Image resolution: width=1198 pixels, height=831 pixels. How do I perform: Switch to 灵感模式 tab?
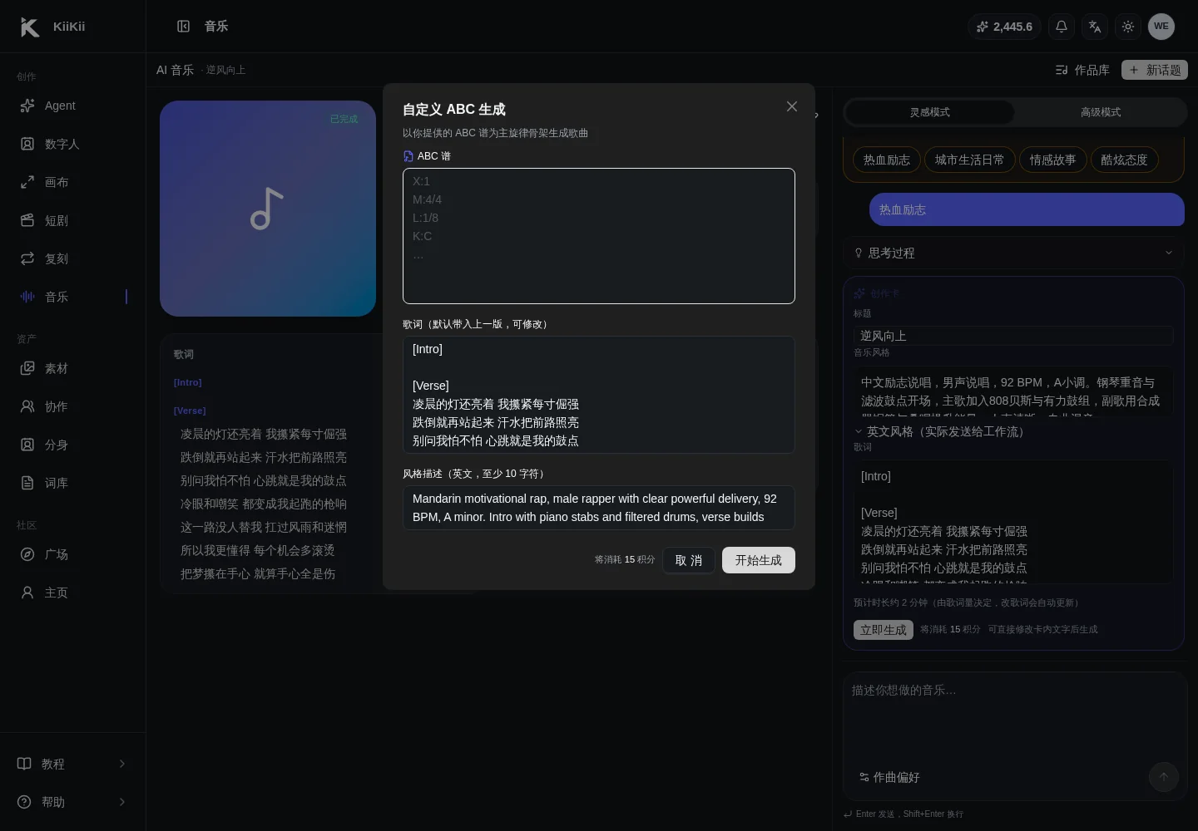pos(930,112)
